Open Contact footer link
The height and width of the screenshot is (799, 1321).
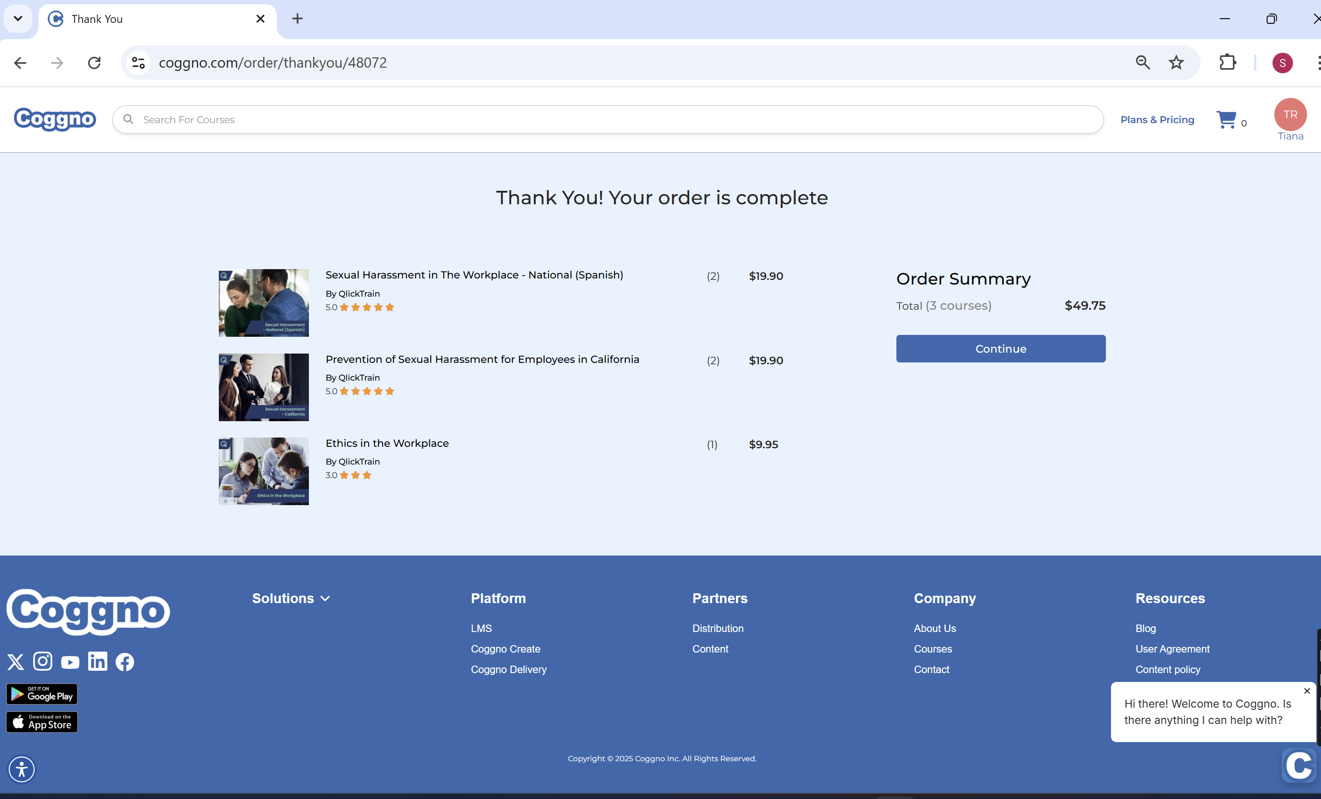[x=931, y=669]
